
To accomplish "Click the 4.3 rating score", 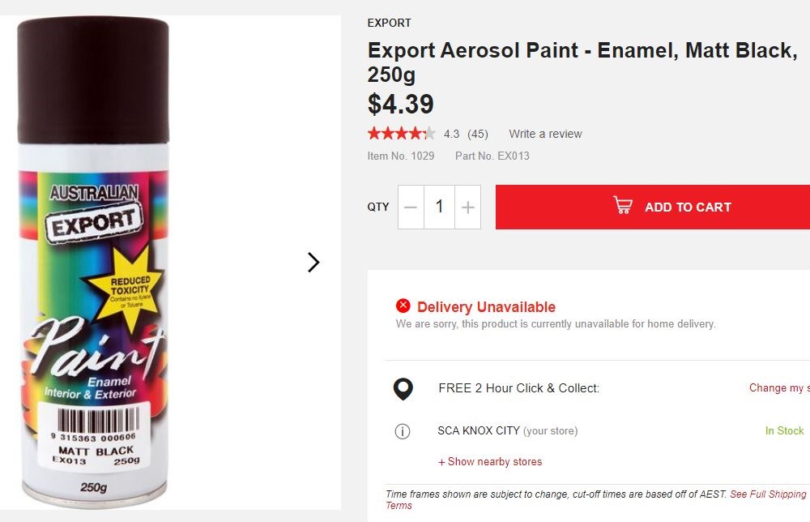I will pyautogui.click(x=451, y=134).
